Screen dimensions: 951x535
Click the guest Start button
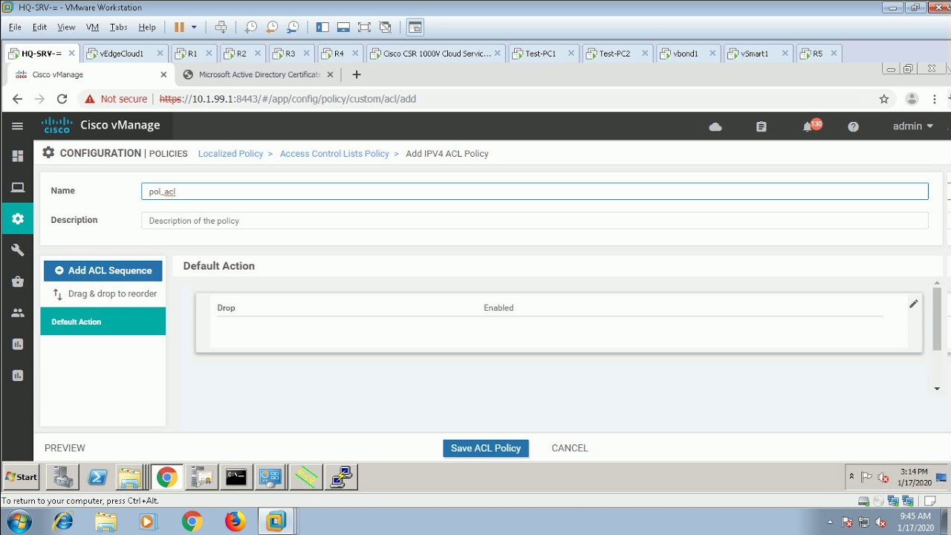point(22,477)
